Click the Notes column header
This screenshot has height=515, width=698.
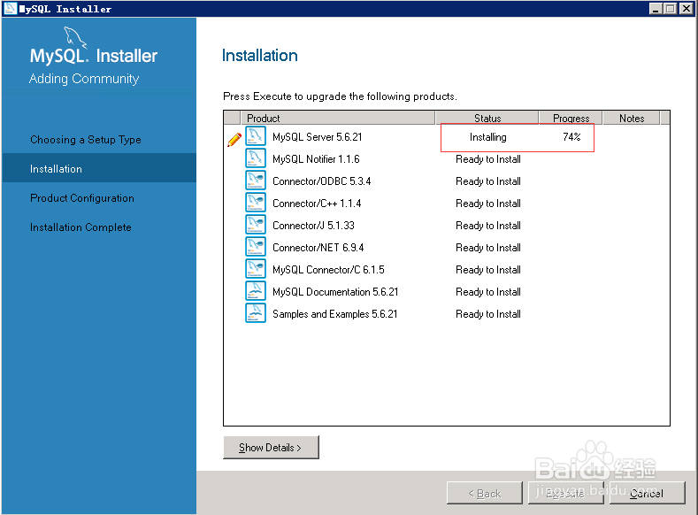tap(632, 118)
